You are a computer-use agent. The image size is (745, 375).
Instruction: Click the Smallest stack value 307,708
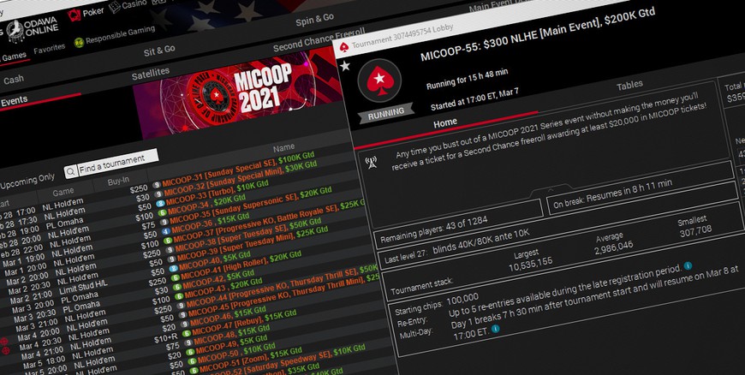point(695,230)
